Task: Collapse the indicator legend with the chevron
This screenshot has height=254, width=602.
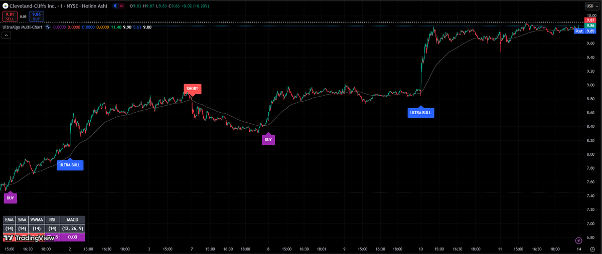Action: point(6,36)
